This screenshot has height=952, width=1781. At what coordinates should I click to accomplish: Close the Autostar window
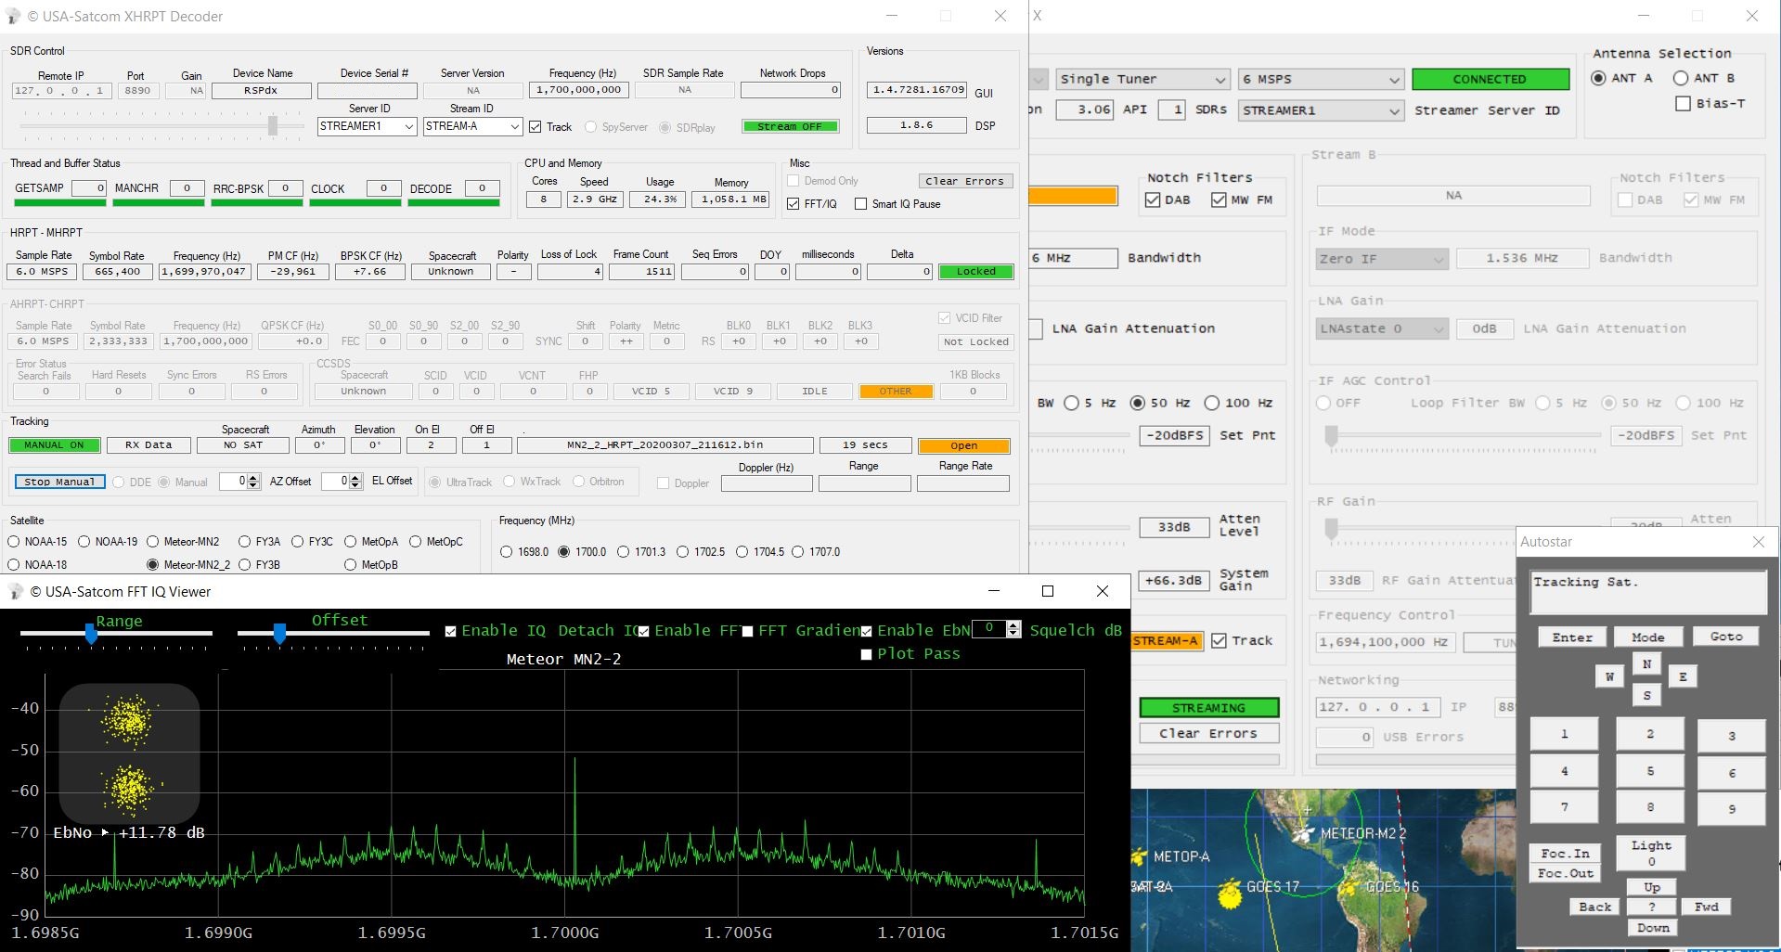[x=1758, y=542]
